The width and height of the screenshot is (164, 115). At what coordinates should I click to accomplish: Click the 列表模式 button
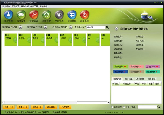coord(65,107)
